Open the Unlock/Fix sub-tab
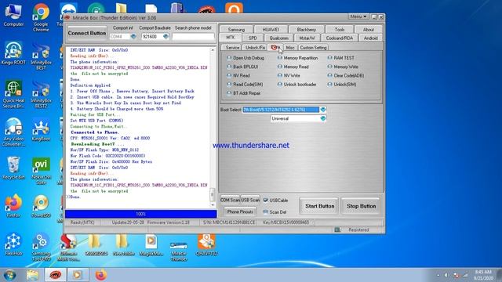Image resolution: width=502 pixels, height=282 pixels. coord(255,47)
